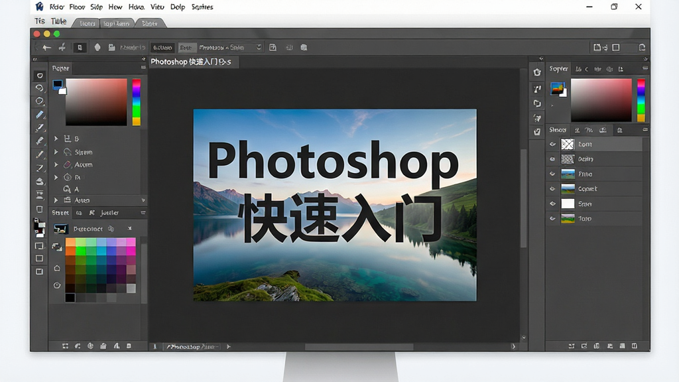Click the circular clock icon beside swatches
679x382 pixels.
pyautogui.click(x=57, y=285)
